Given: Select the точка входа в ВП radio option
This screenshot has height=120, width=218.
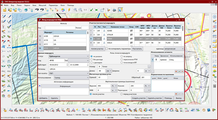Looking at the screenshot, I should [x=121, y=63].
